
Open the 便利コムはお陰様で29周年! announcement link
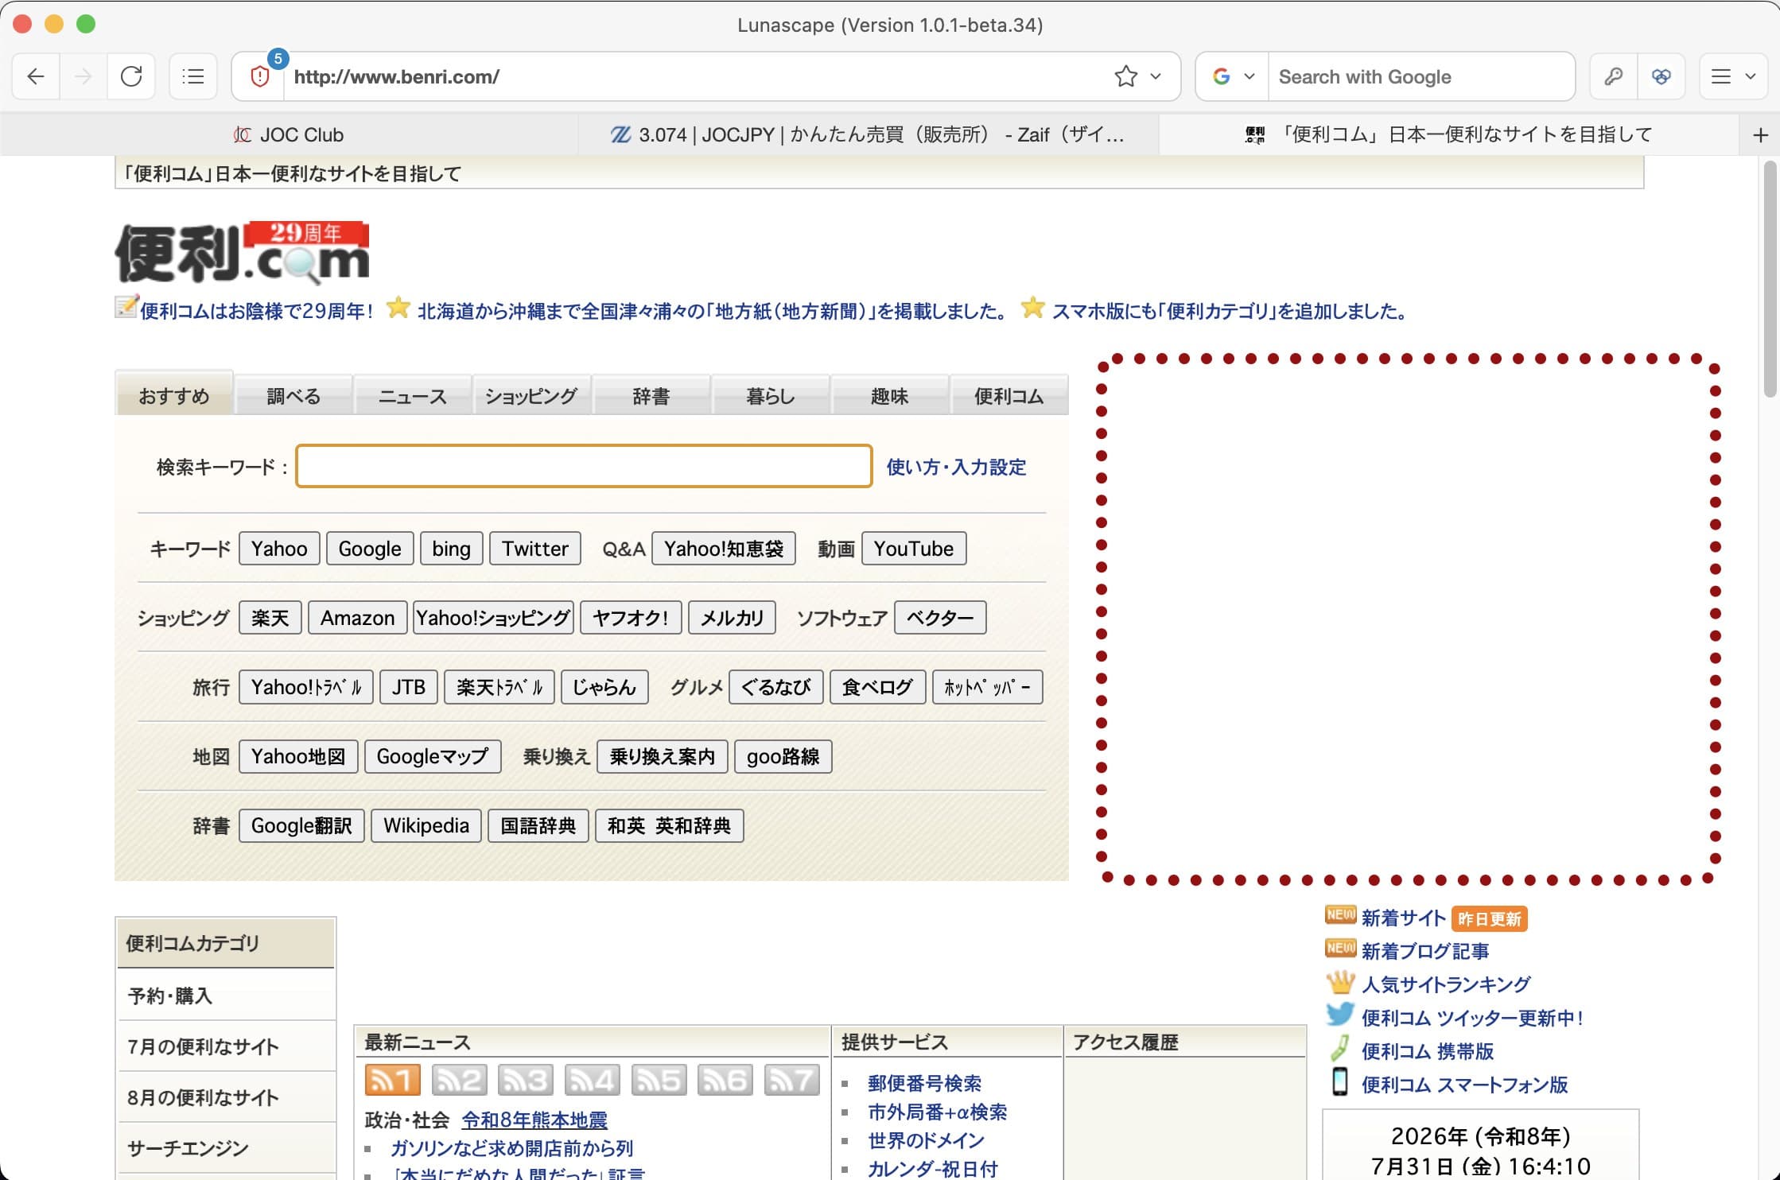coord(257,311)
